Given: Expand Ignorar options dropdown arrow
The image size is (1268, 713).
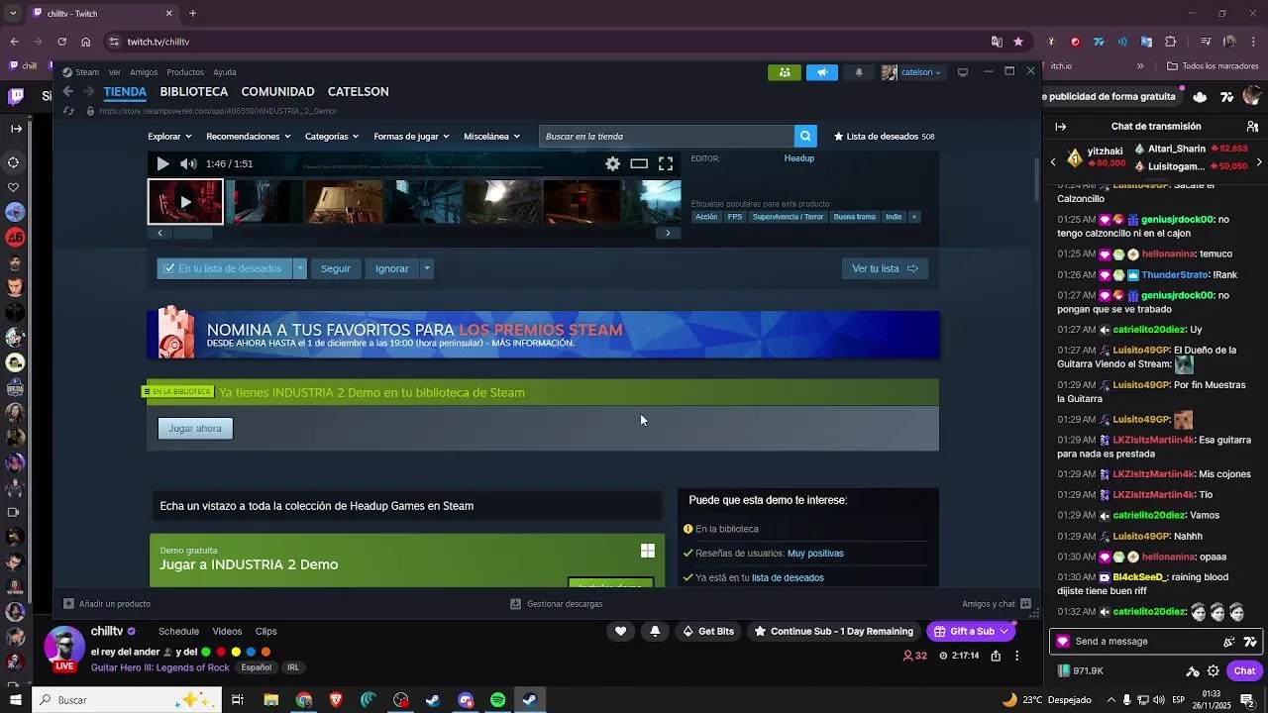Looking at the screenshot, I should pyautogui.click(x=427, y=268).
